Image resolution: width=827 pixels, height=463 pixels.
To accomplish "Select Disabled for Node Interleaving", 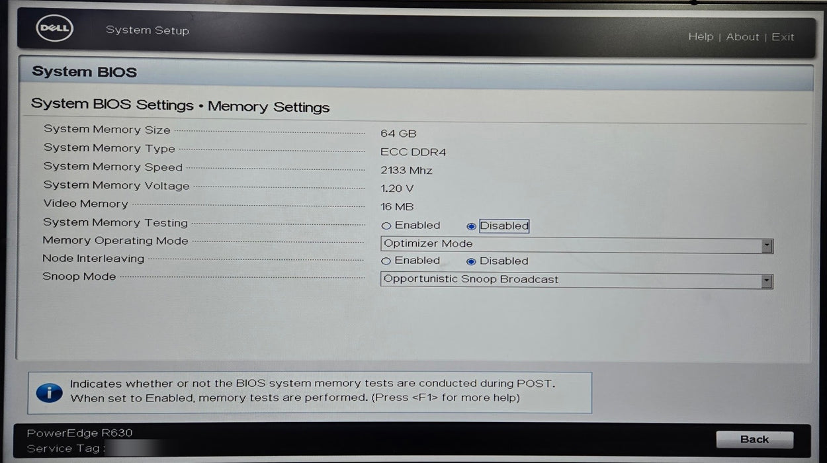I will 471,261.
